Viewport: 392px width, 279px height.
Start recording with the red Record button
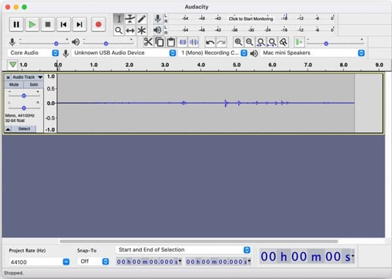99,24
